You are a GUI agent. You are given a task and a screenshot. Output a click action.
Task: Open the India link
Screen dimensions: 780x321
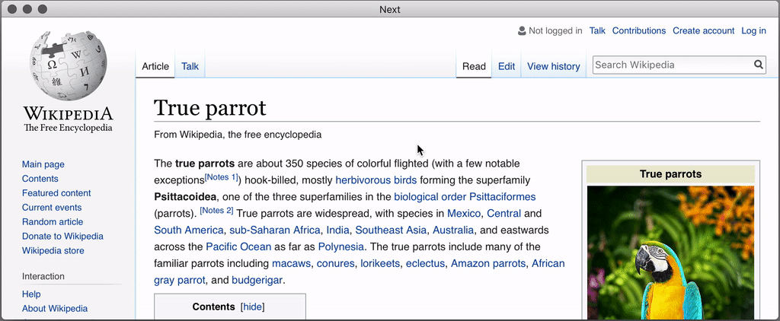[337, 230]
